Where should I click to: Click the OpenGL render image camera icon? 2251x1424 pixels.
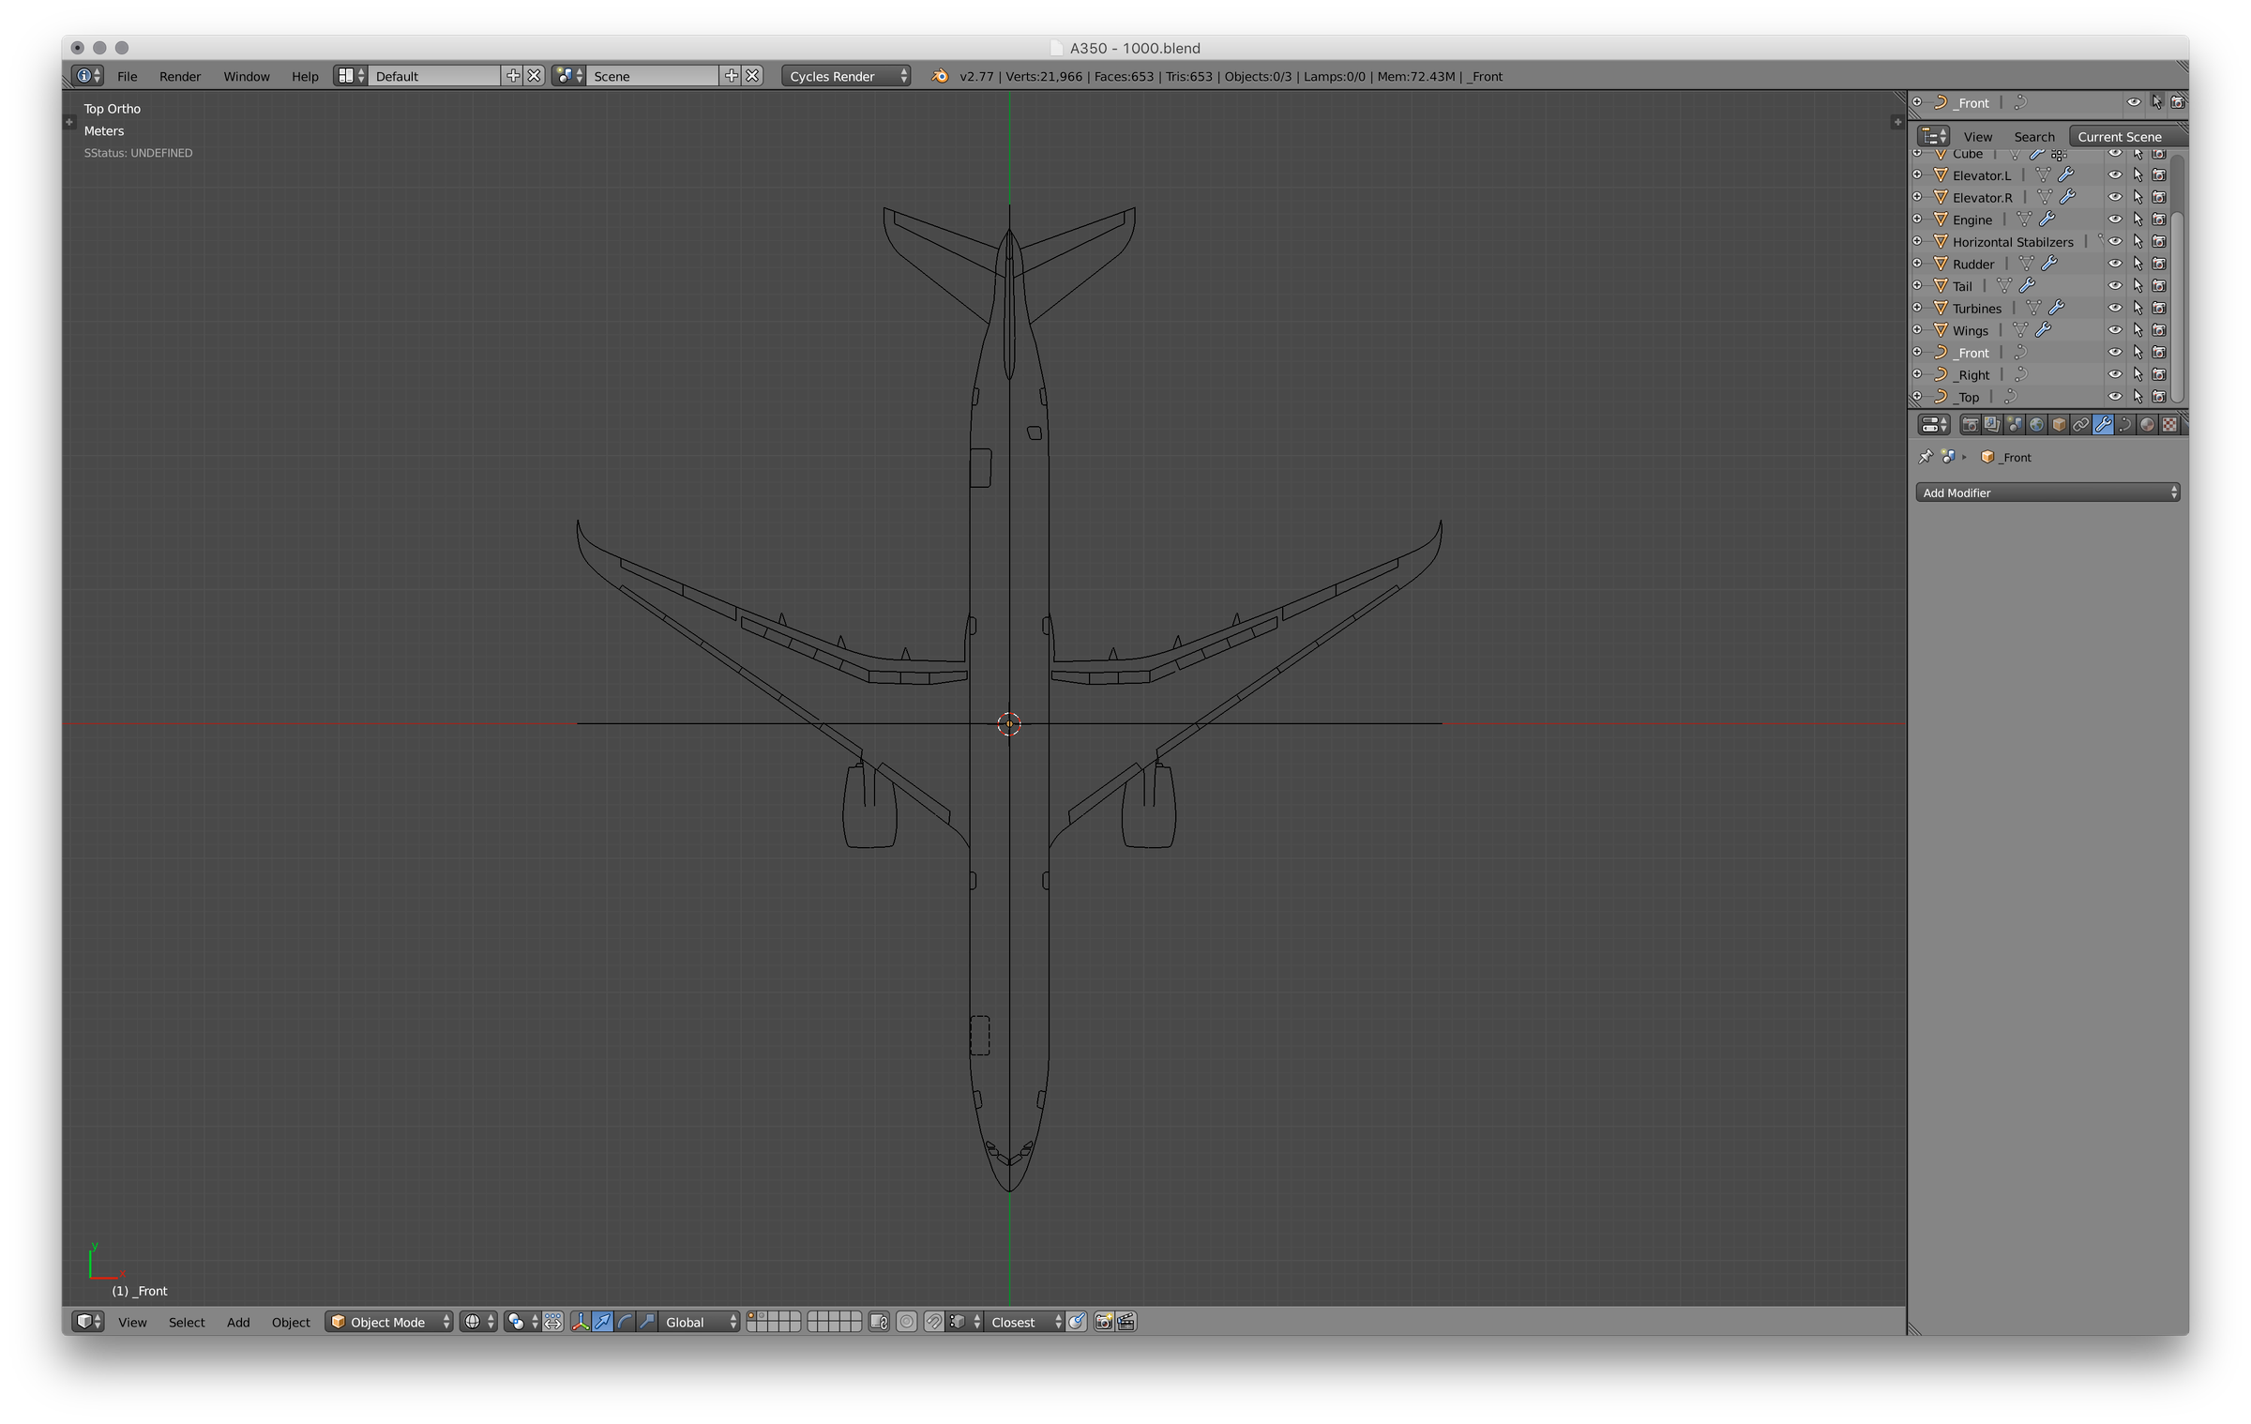click(1104, 1322)
